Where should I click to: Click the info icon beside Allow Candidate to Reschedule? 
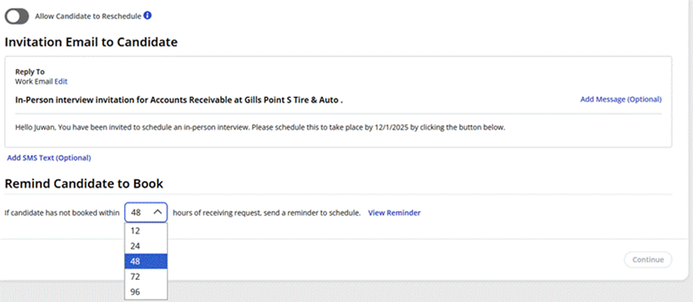click(147, 15)
